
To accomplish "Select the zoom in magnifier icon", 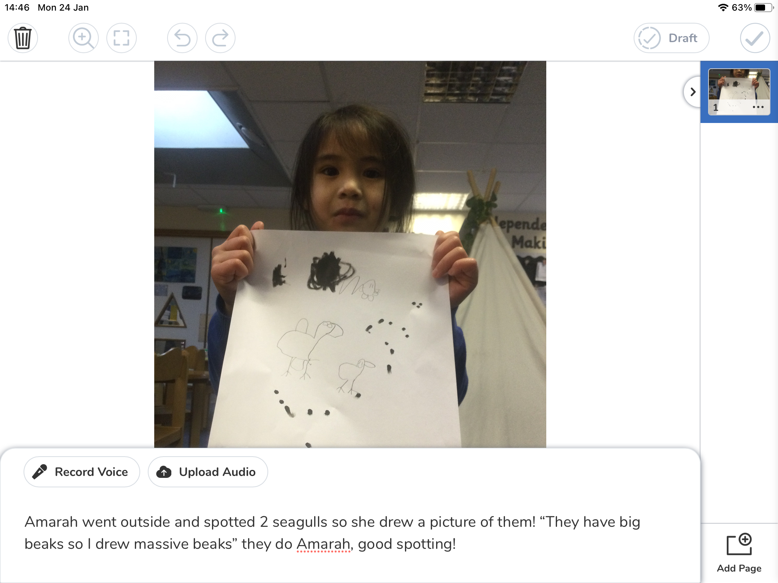I will pos(84,38).
